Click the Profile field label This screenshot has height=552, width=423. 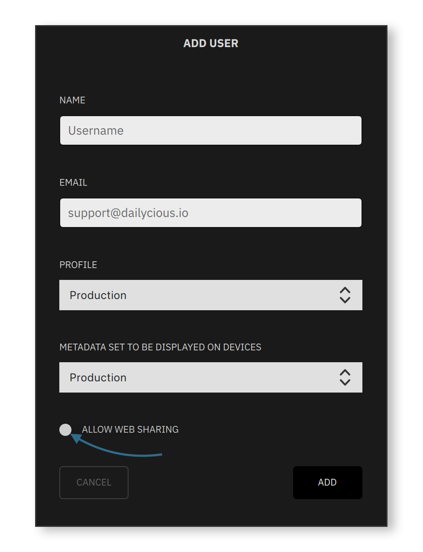[78, 265]
